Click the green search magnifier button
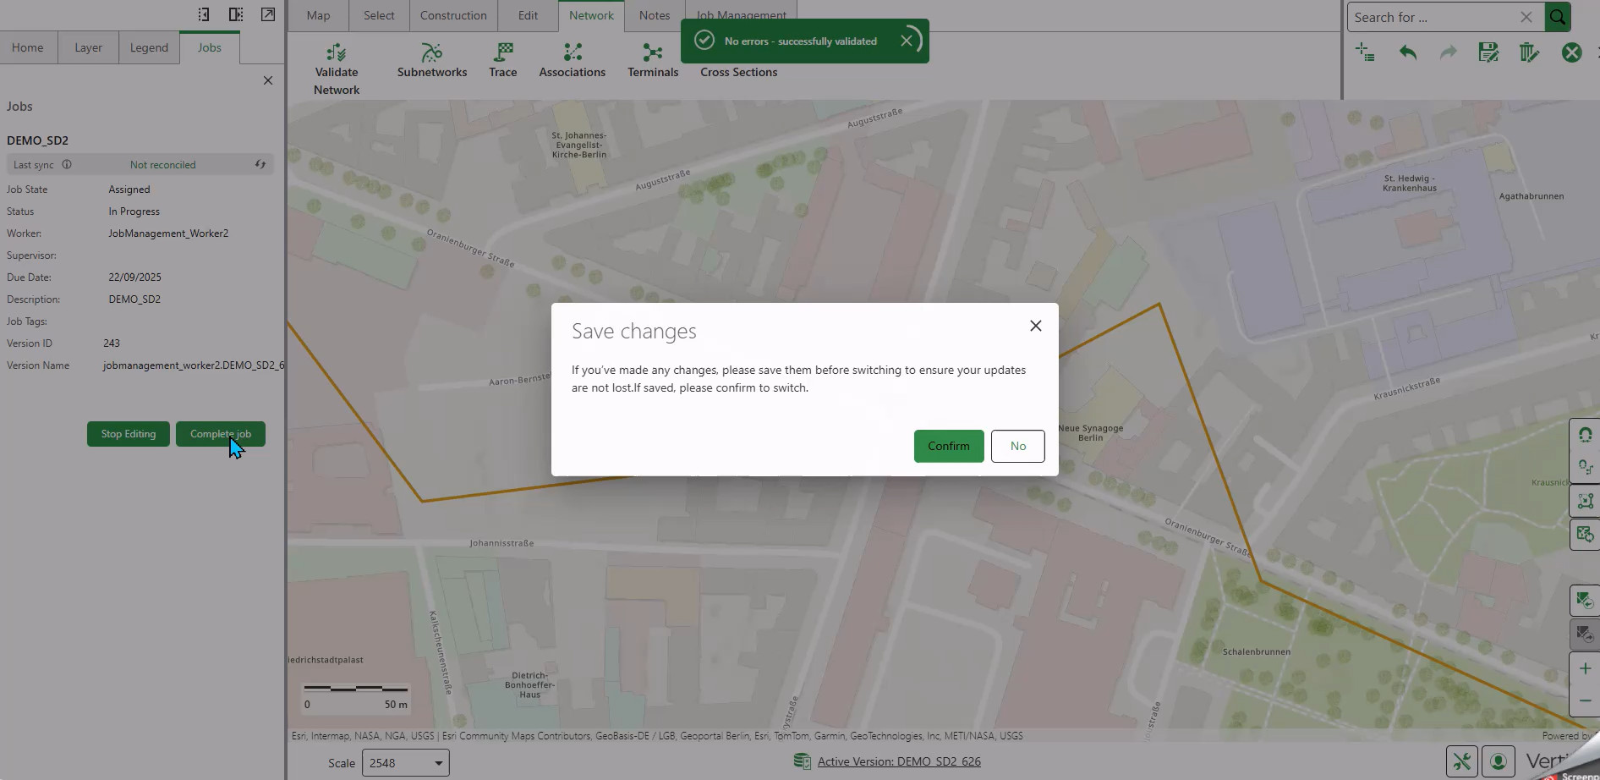Screen dimensions: 1600x780 click(1558, 17)
